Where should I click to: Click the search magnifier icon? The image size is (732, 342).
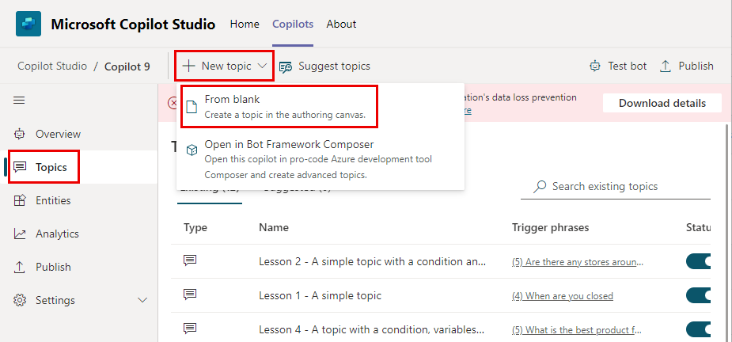[x=540, y=186]
